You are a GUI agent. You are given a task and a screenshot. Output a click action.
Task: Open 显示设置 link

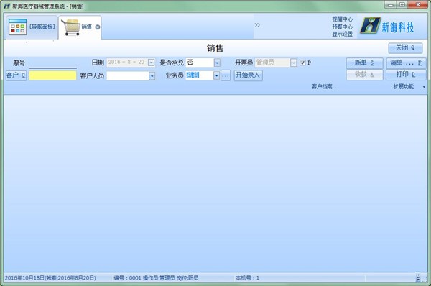(342, 34)
